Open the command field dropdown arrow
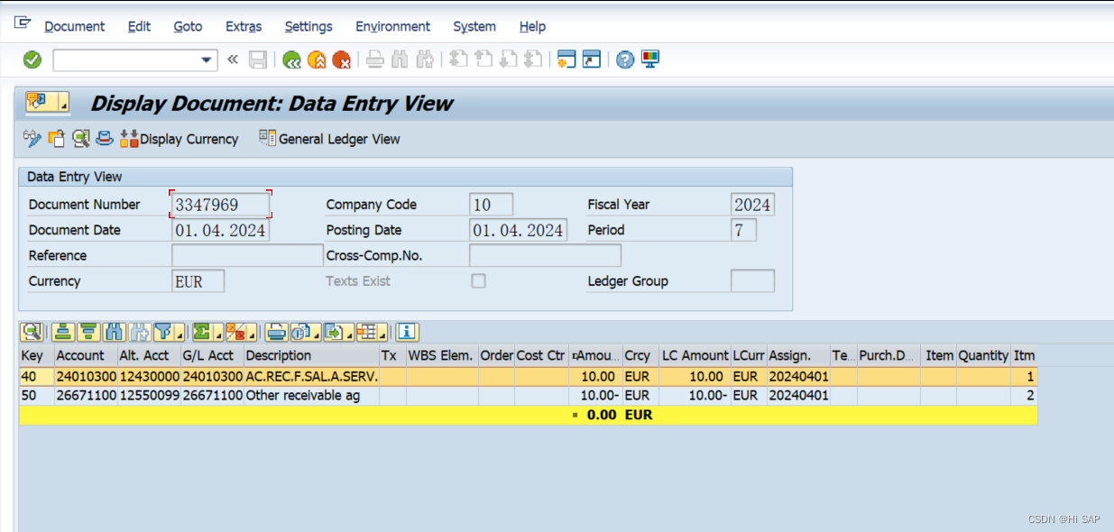Image resolution: width=1114 pixels, height=532 pixels. click(205, 60)
